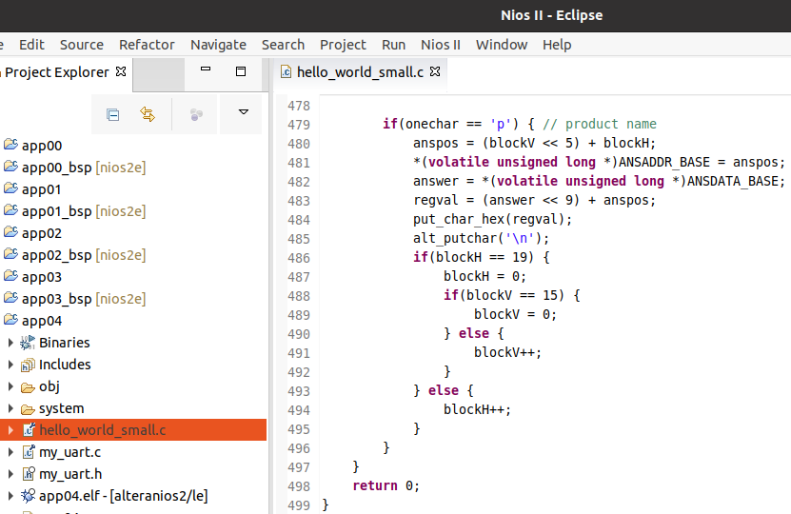
Task: Click on 'put_char_hex(regval);' in the editor
Action: 492,220
